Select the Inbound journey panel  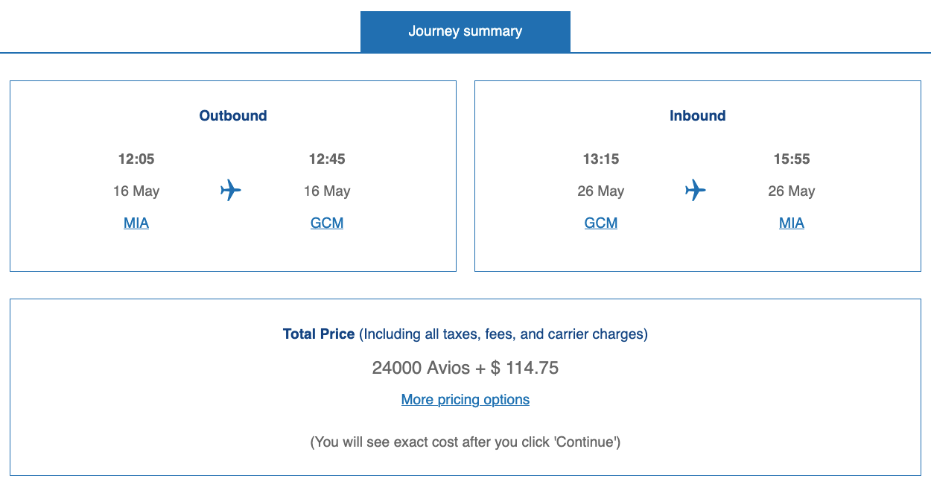[x=697, y=176]
